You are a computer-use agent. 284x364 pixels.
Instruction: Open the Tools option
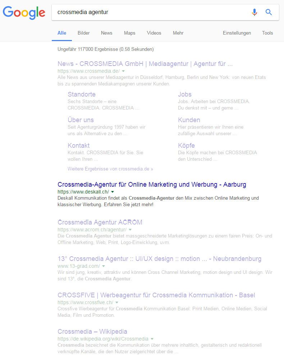267,33
